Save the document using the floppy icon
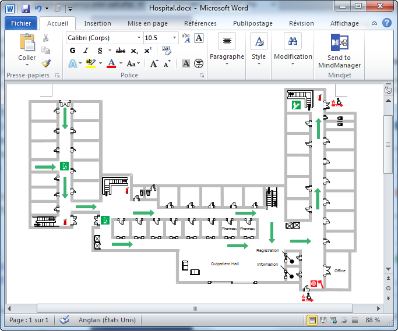 tap(26, 9)
